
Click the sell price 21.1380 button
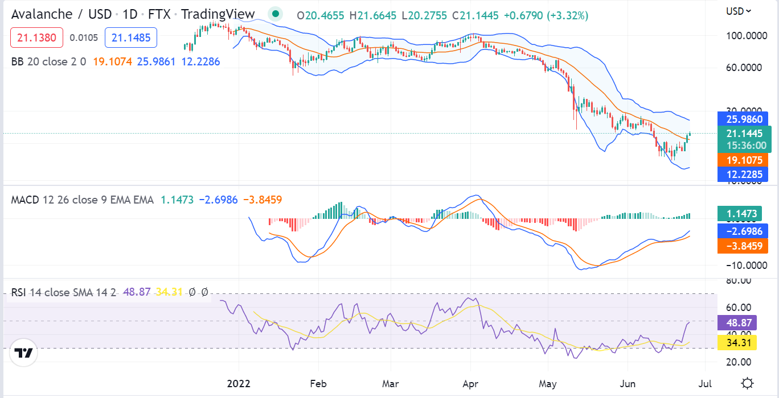(x=36, y=38)
